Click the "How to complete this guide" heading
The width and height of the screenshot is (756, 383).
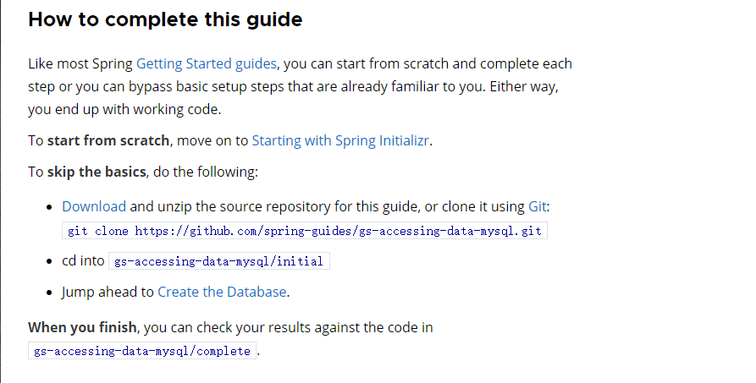pos(165,19)
